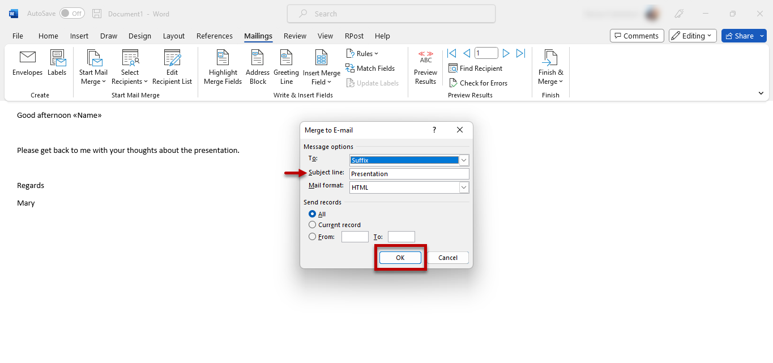This screenshot has height=363, width=773.
Task: Open the Mail format dropdown
Action: pos(464,187)
